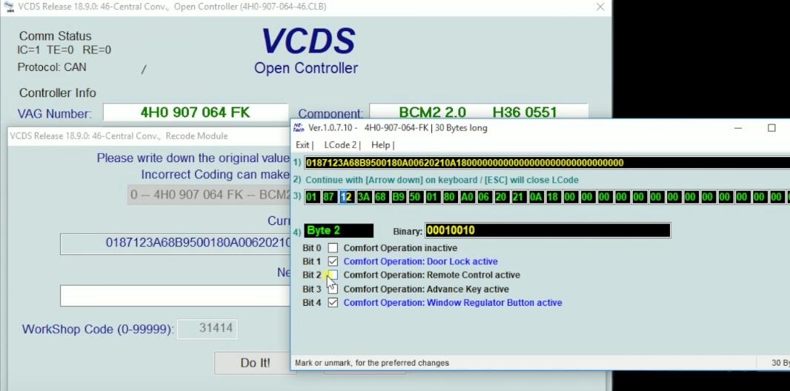Image resolution: width=790 pixels, height=391 pixels.
Task: Click the 'Comfort Operation inactive' label
Action: pos(400,248)
